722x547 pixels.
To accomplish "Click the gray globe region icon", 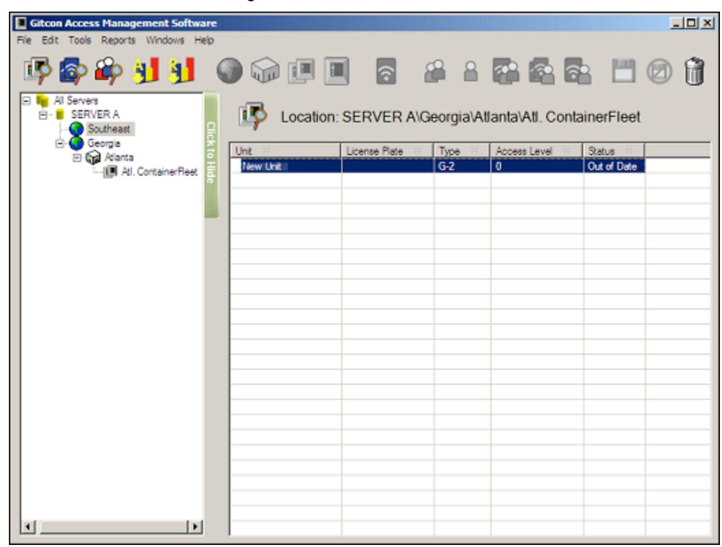I will pos(229,71).
